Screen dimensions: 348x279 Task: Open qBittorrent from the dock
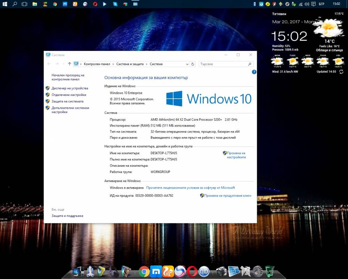[204, 271]
